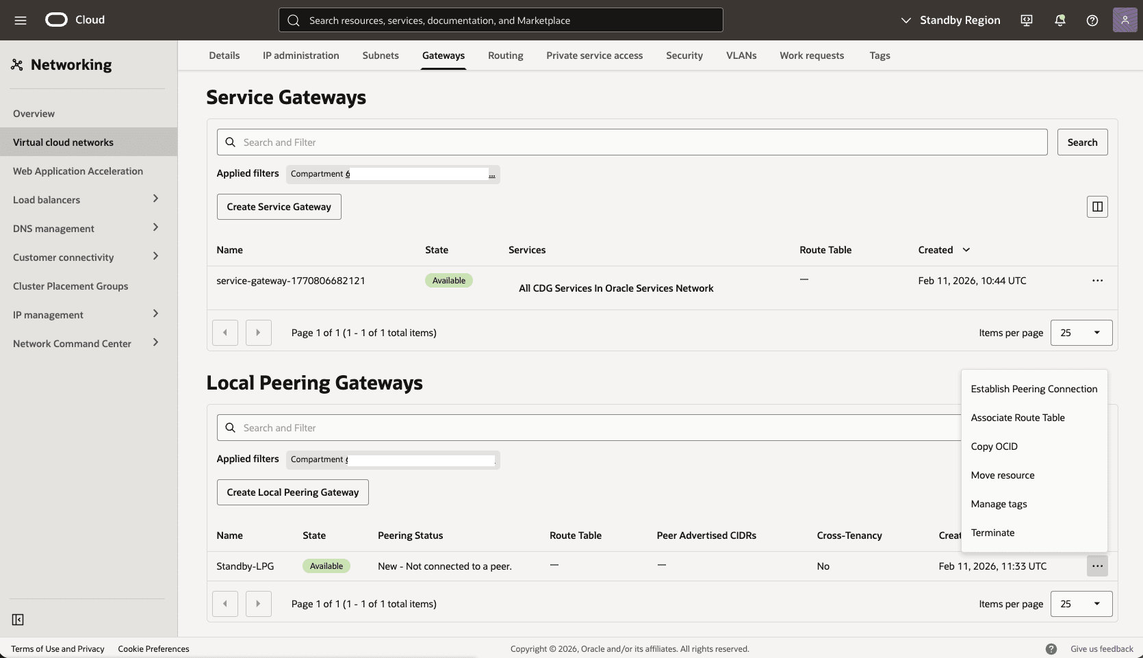
Task: Select Terminate from the context menu
Action: coord(992,532)
